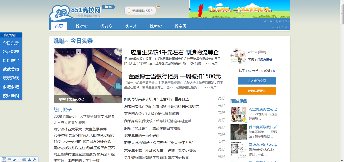The height and width of the screenshot is (162, 344).
Task: Open the 找房屋 tab
Action: 156,26
